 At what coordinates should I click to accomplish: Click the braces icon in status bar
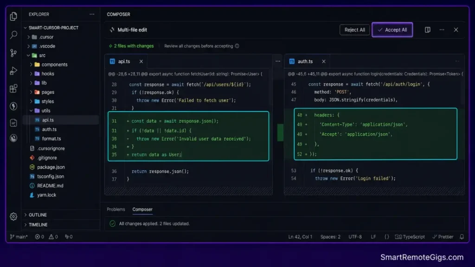point(386,237)
